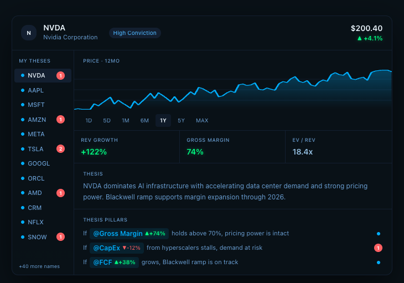
Task: Click the Nvidia Corporation company name
Action: click(70, 37)
